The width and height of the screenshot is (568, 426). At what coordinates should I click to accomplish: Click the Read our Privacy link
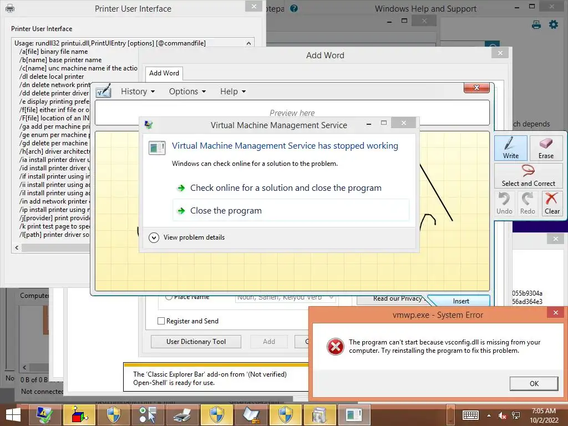pos(398,298)
